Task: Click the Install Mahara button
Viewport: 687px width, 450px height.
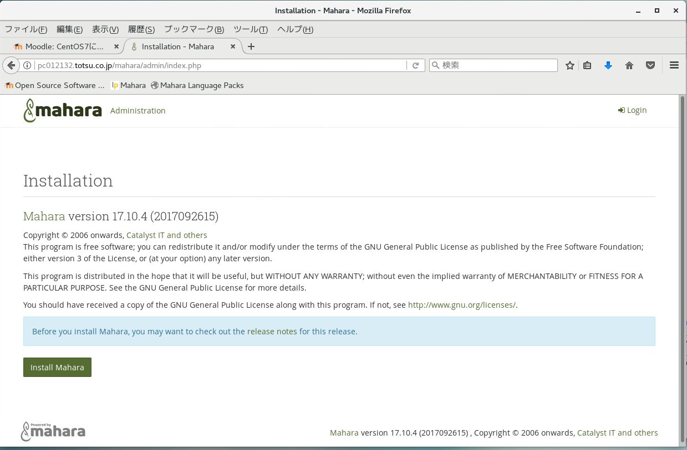Action: [57, 367]
